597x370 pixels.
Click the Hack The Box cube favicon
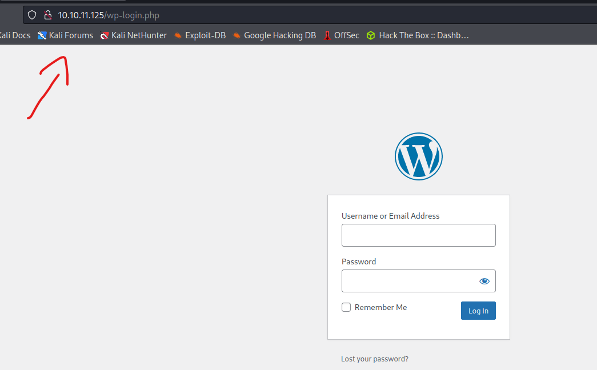(x=370, y=35)
